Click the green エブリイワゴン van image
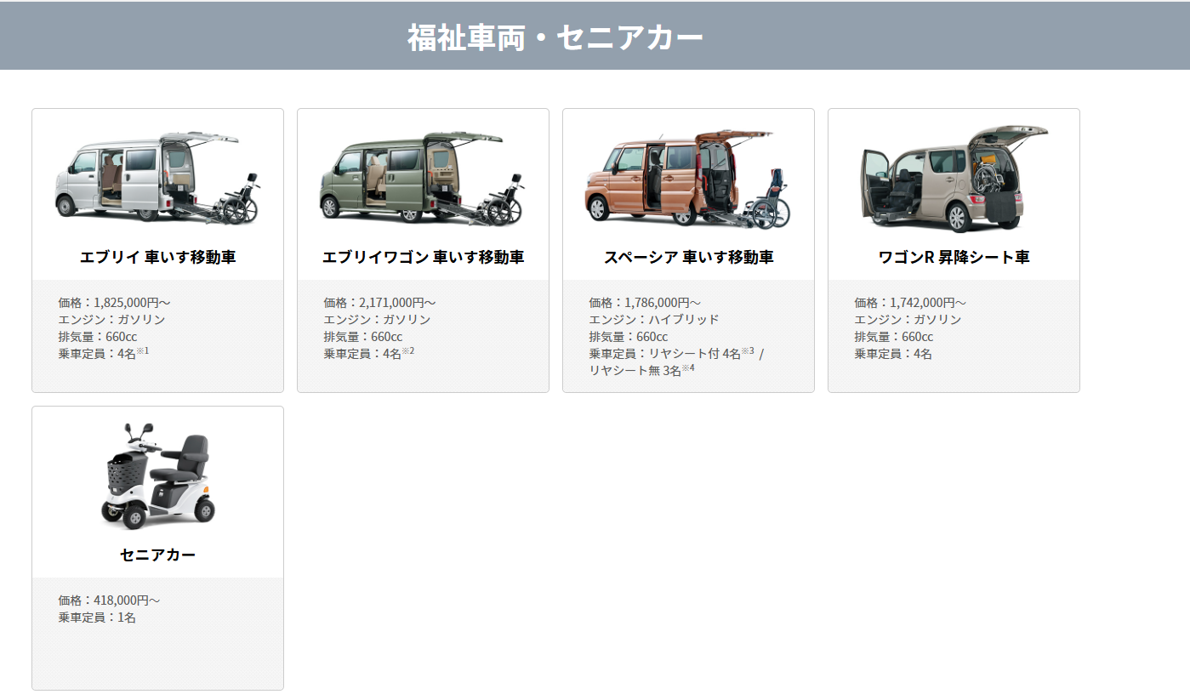Viewport: 1190px width, 700px height. 423,178
